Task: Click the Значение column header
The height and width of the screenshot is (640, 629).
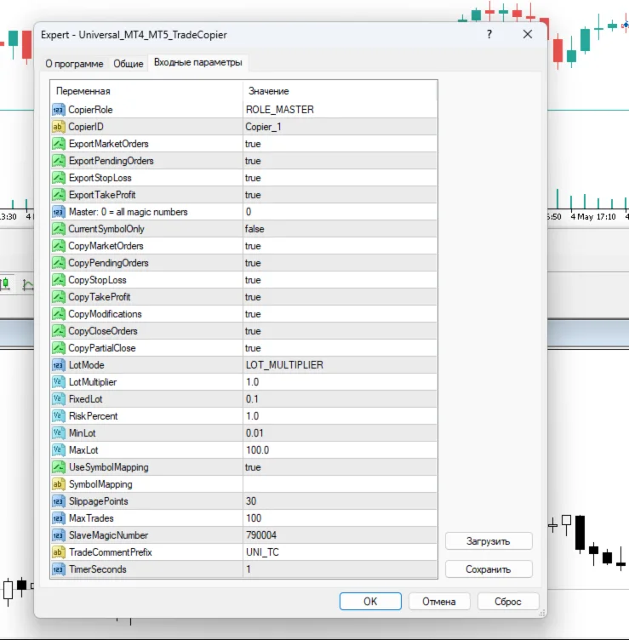Action: pyautogui.click(x=340, y=91)
